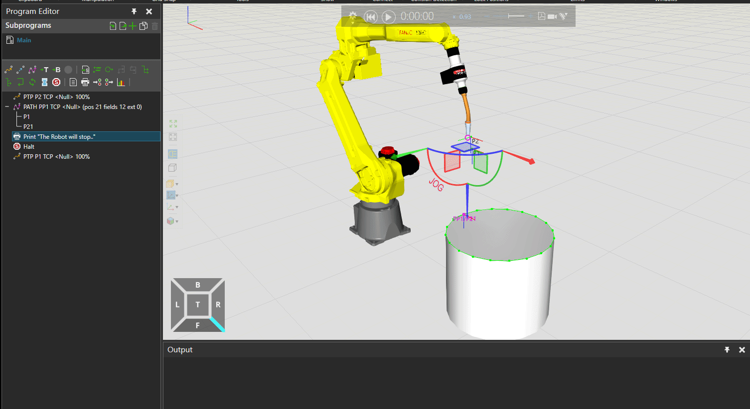The width and height of the screenshot is (750, 409).
Task: Select path point P1
Action: [x=26, y=117]
